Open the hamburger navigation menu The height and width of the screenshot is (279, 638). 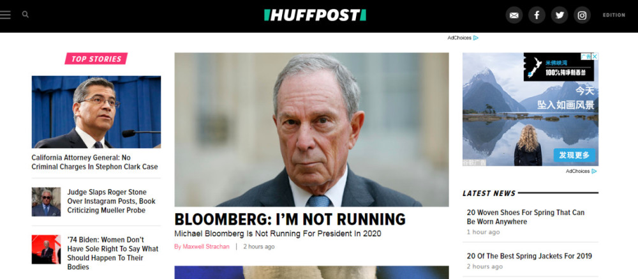tap(5, 15)
